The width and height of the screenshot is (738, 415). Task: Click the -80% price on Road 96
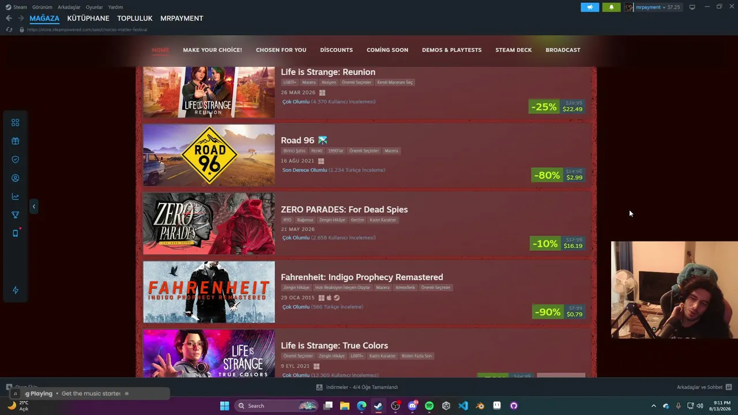coord(558,175)
